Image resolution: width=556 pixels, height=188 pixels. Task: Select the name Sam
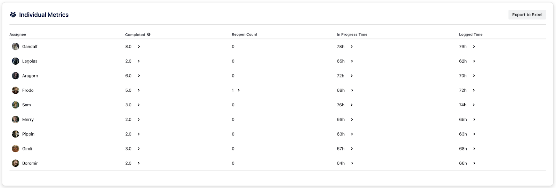(26, 105)
